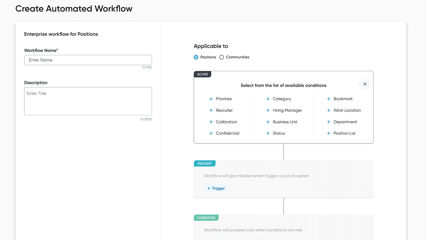The width and height of the screenshot is (427, 240).
Task: Click inside the Workflow Name field
Action: point(88,60)
